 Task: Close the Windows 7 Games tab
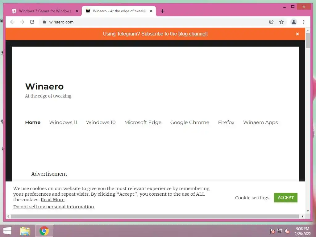click(77, 11)
